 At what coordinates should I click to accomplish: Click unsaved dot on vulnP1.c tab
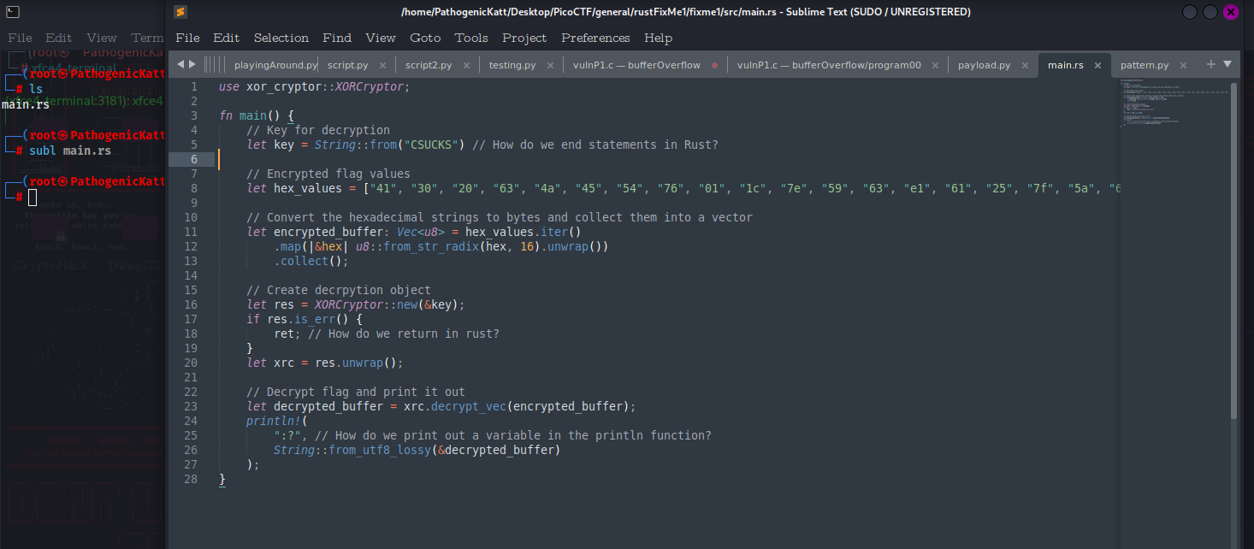(x=714, y=65)
